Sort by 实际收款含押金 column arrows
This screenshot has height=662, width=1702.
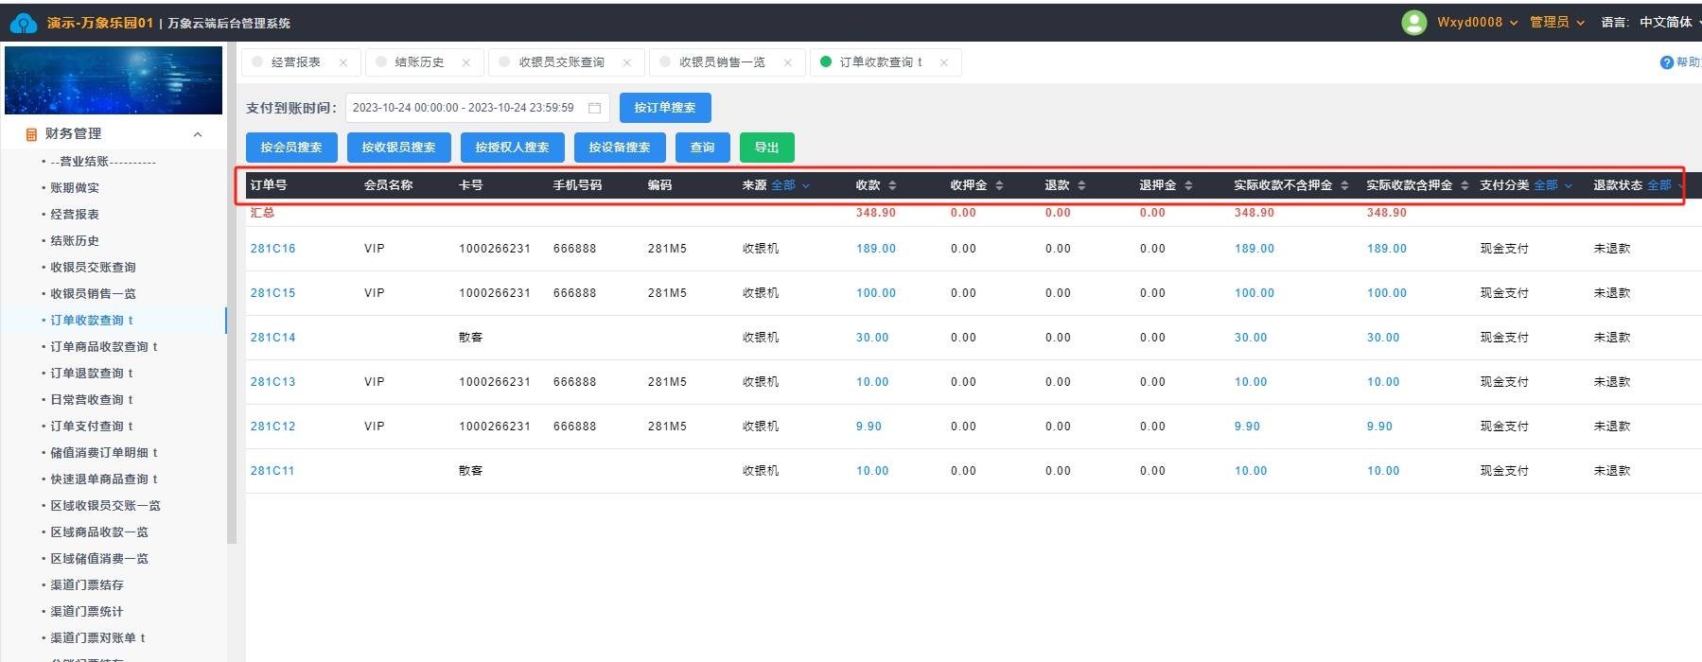(1465, 185)
